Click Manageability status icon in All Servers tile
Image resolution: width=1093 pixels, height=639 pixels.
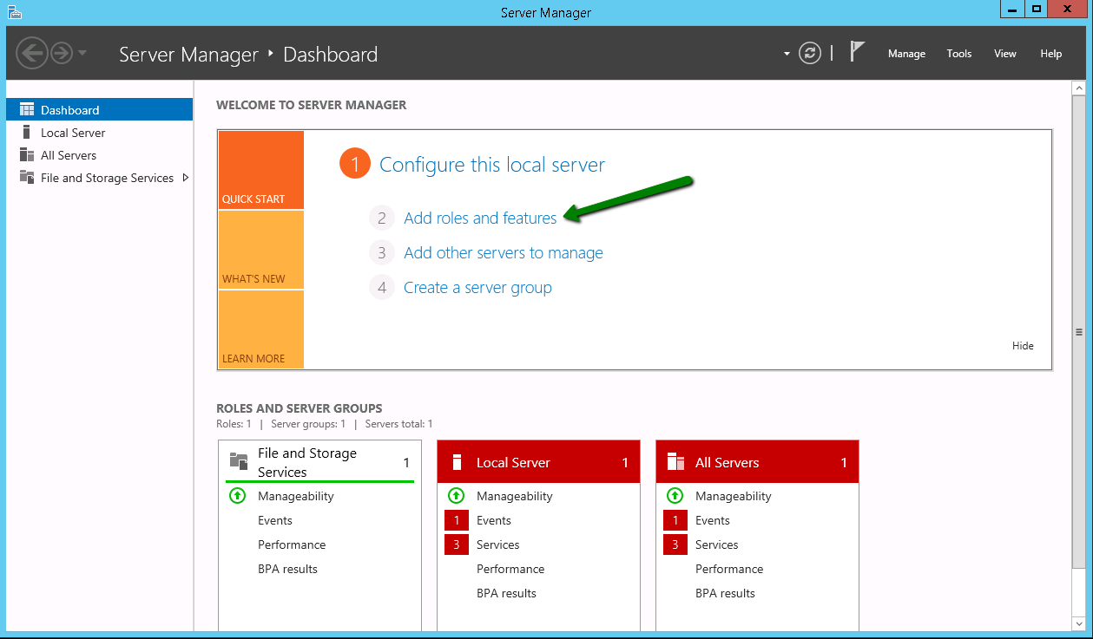(675, 496)
